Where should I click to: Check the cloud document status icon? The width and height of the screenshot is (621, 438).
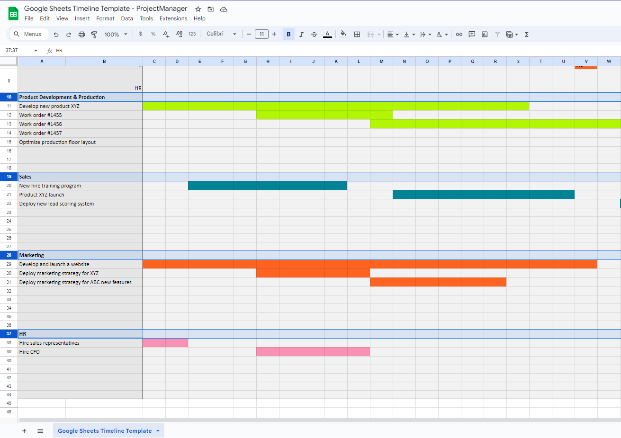[x=224, y=9]
